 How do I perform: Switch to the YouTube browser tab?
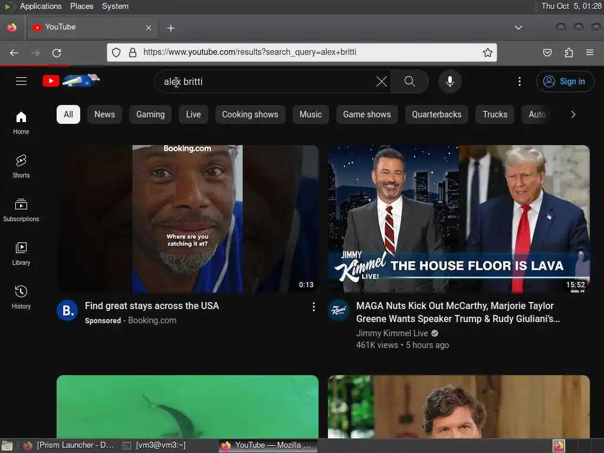click(91, 27)
